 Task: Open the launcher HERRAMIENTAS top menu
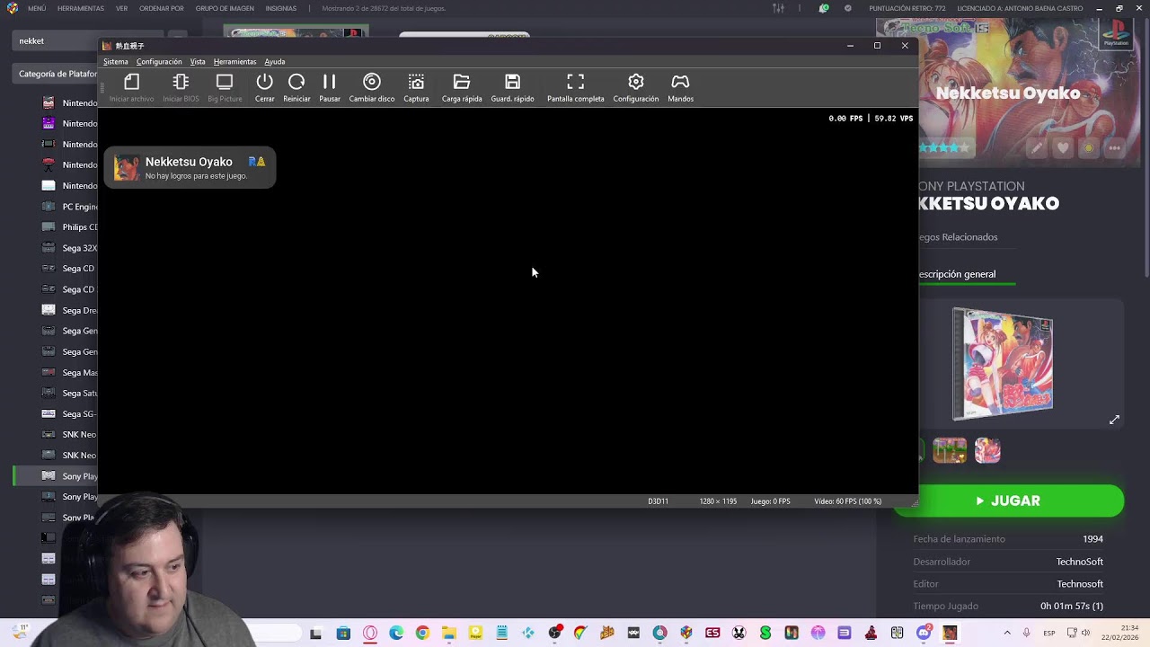tap(81, 8)
